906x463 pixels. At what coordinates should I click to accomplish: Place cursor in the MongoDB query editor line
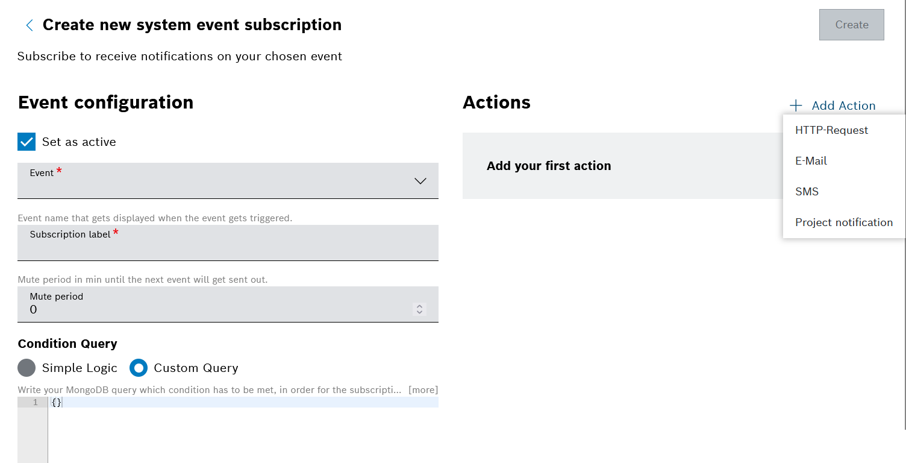click(241, 402)
